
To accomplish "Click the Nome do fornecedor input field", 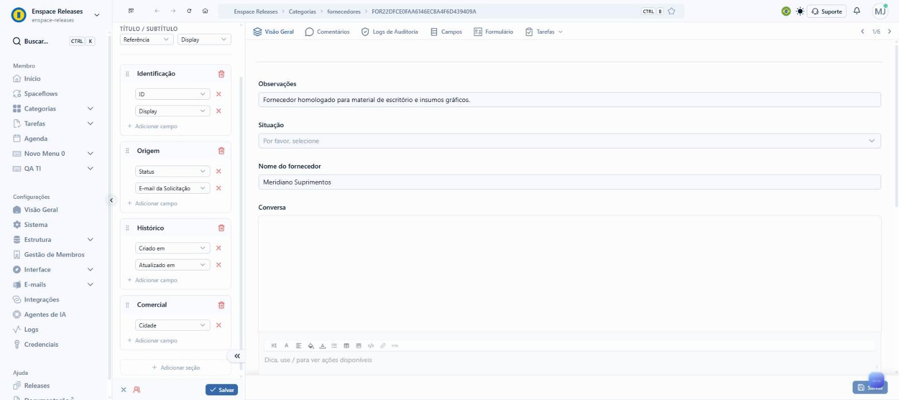I will click(569, 182).
